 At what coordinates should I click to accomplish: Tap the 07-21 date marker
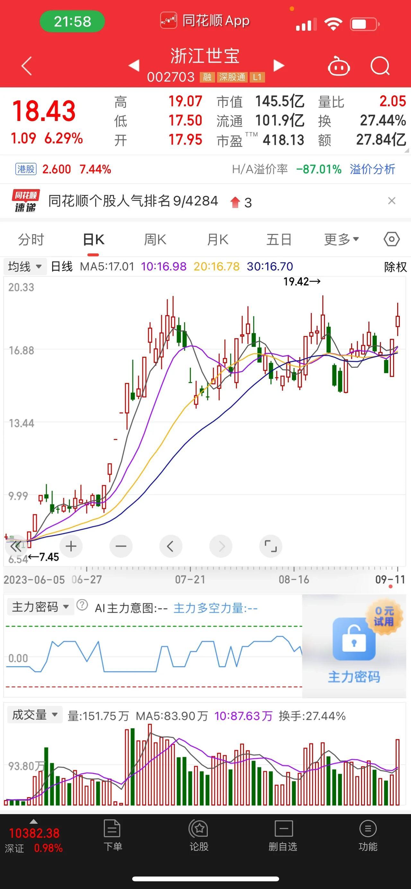click(190, 580)
